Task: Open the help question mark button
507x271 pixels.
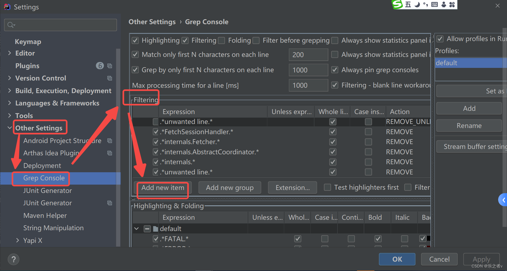Action: 13,259
